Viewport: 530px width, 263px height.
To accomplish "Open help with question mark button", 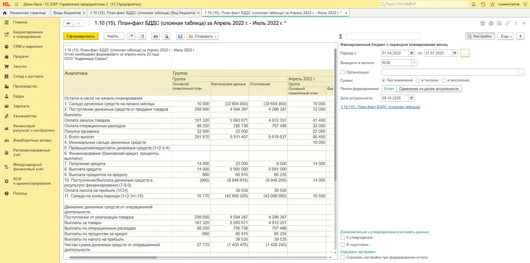I will 520,36.
